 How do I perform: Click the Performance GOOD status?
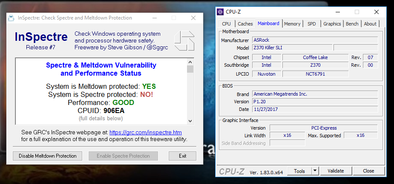(123, 102)
